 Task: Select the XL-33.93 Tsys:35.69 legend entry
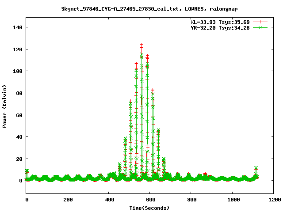coord(220,22)
